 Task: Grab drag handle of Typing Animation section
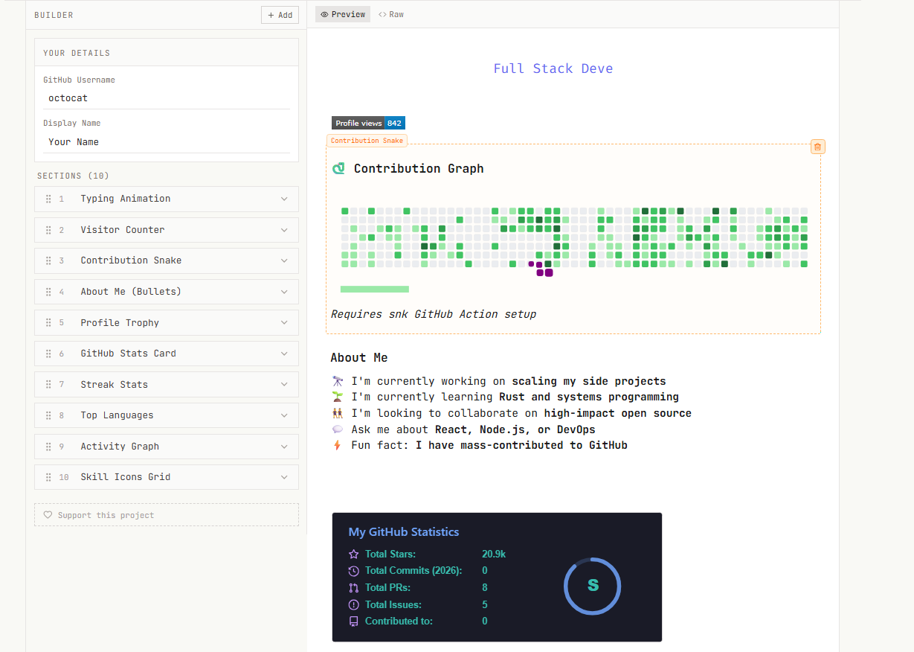point(48,199)
